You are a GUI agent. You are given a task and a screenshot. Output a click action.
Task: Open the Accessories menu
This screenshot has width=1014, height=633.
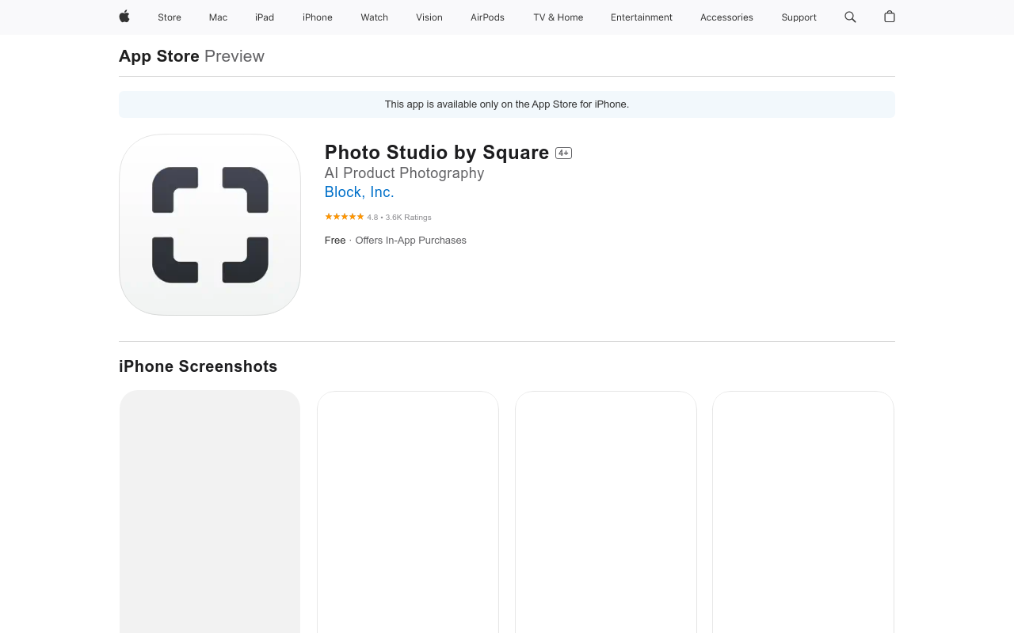(x=726, y=17)
